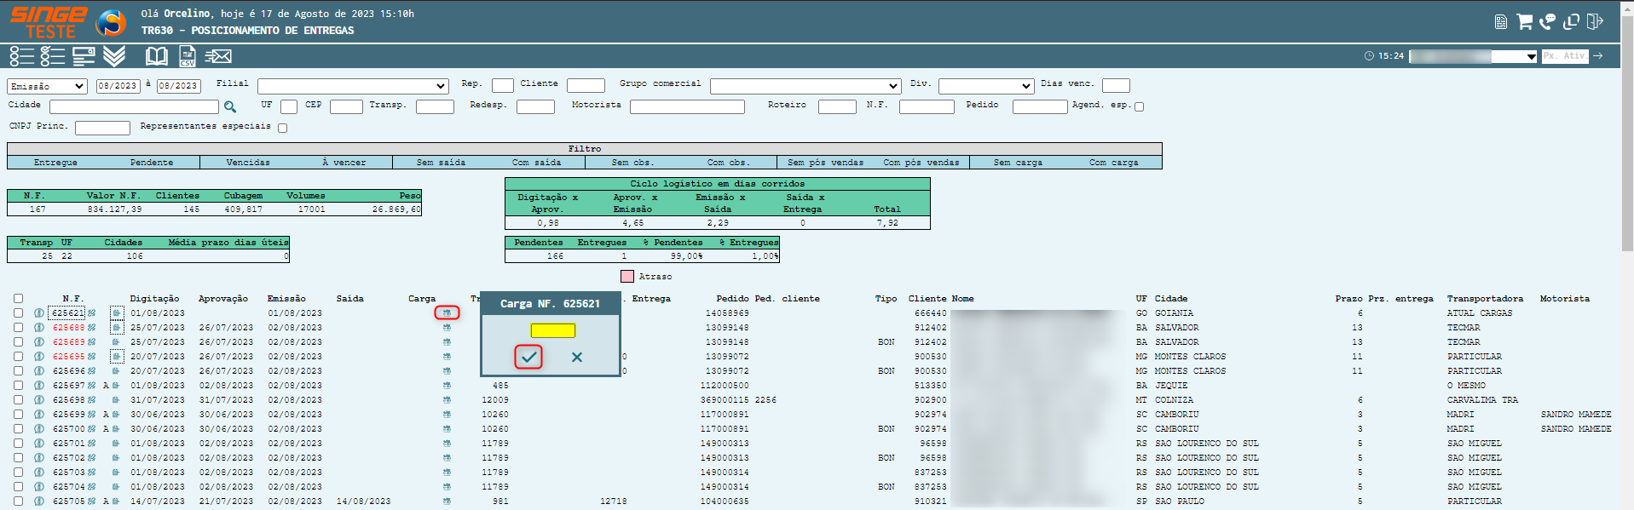Open the blurred dropdown next to 15:24
Image resolution: width=1634 pixels, height=510 pixels.
pos(1473,56)
